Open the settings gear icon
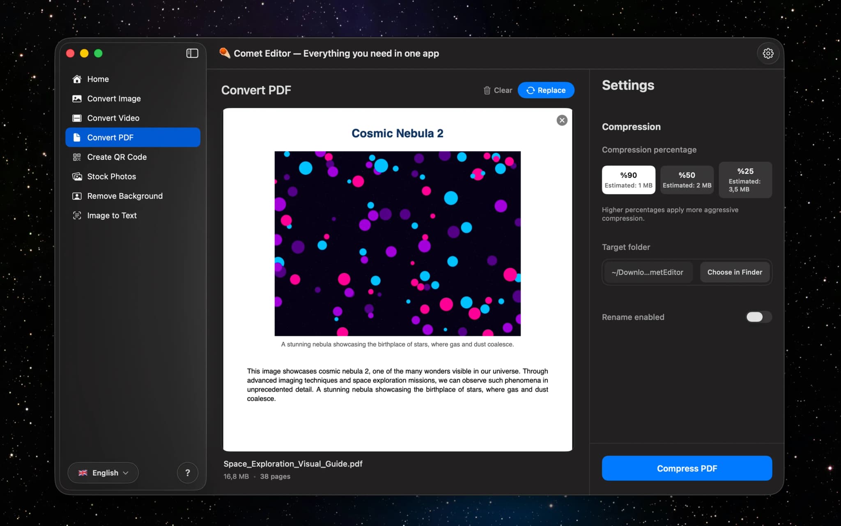 pyautogui.click(x=768, y=53)
